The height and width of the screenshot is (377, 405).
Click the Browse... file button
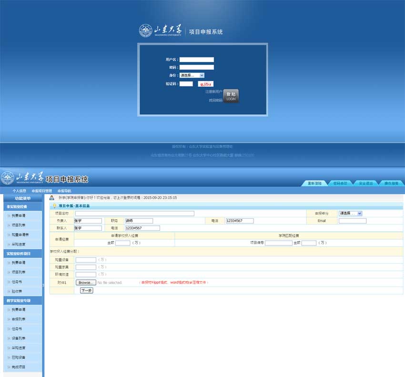86,283
